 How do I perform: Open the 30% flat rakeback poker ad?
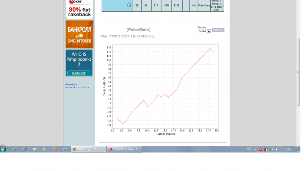79,9
